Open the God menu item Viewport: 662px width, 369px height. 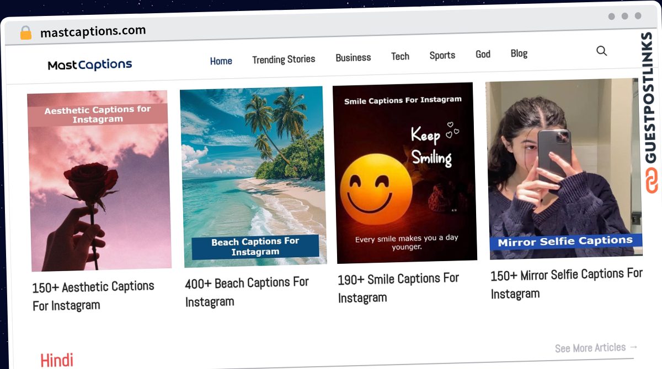(x=483, y=54)
